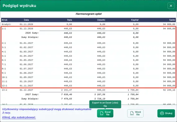Close the Podgląd wydruku dialog
Image resolution: width=177 pixels, height=122 pixels.
[x=171, y=6]
